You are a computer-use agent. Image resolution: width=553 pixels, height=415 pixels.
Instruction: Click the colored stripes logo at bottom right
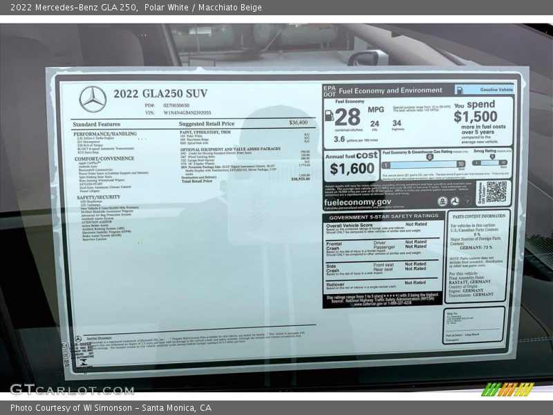pyautogui.click(x=507, y=389)
